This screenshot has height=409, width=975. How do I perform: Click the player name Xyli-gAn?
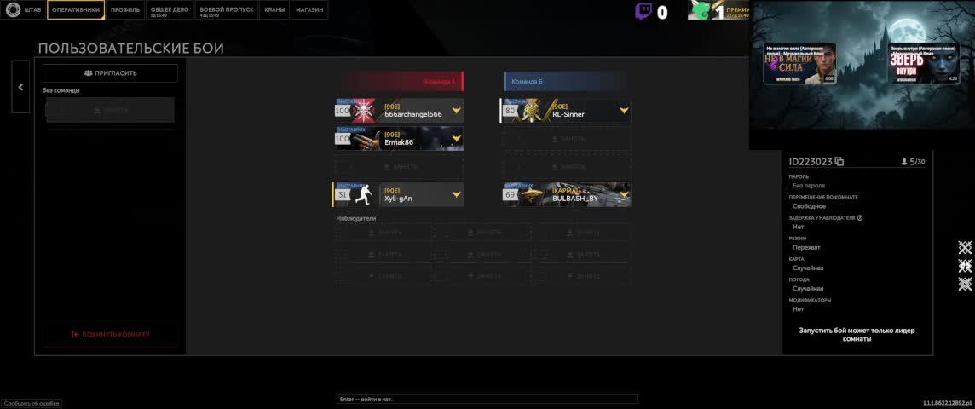(398, 199)
